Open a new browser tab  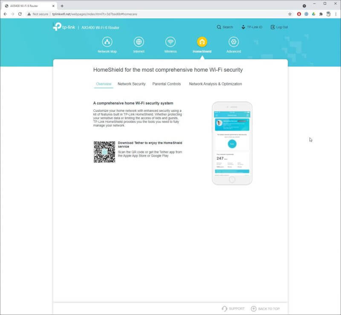click(x=62, y=6)
